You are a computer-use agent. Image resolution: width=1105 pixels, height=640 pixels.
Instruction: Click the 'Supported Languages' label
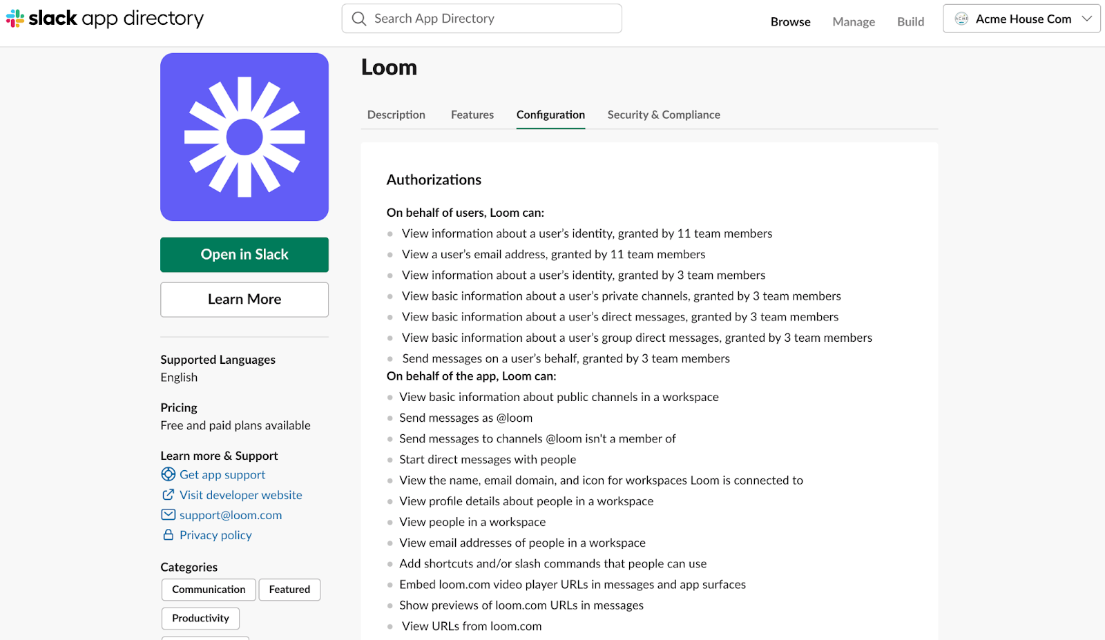click(218, 360)
